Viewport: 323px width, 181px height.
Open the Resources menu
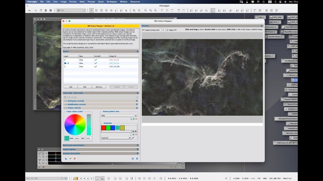click(135, 2)
